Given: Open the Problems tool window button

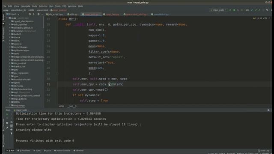Looking at the screenshot, I should [24, 151].
